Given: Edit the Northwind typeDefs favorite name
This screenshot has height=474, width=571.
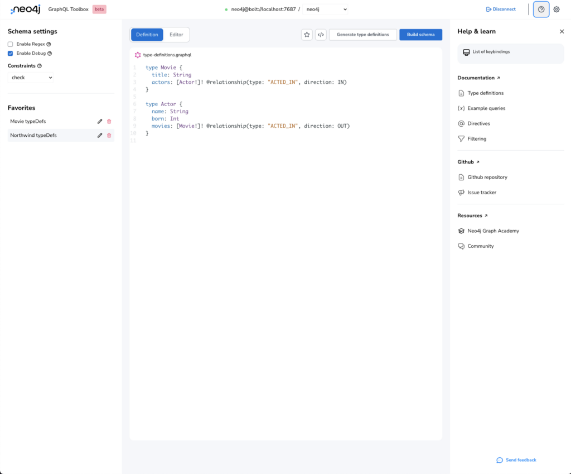Looking at the screenshot, I should point(100,135).
